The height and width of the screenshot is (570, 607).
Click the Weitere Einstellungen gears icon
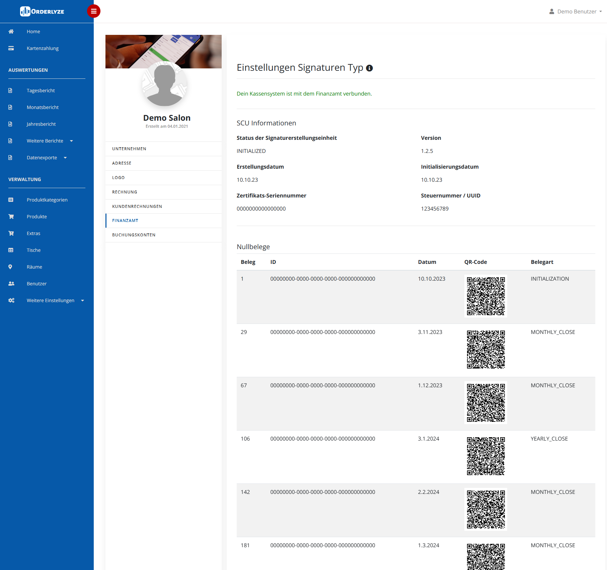(x=11, y=300)
